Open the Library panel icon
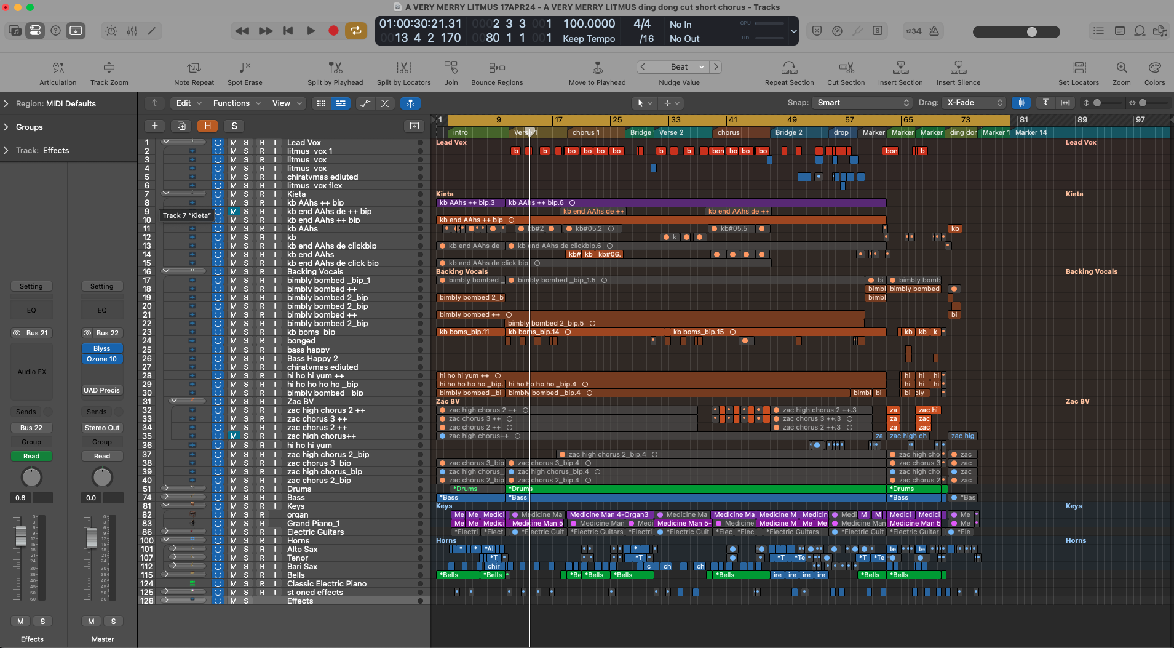Viewport: 1174px width, 648px height. coord(15,31)
